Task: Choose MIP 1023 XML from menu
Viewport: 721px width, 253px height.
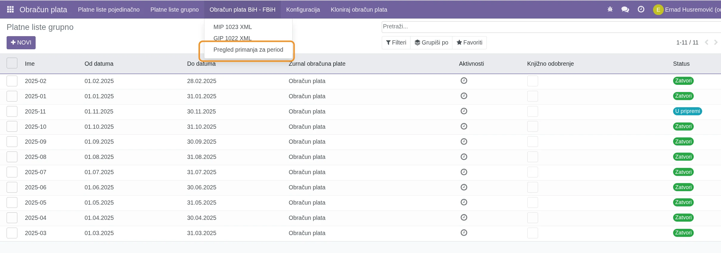Action: [232, 27]
